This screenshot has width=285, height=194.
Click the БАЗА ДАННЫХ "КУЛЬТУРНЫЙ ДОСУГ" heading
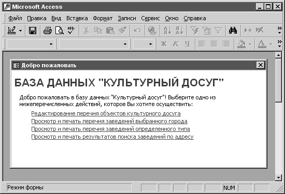click(119, 83)
